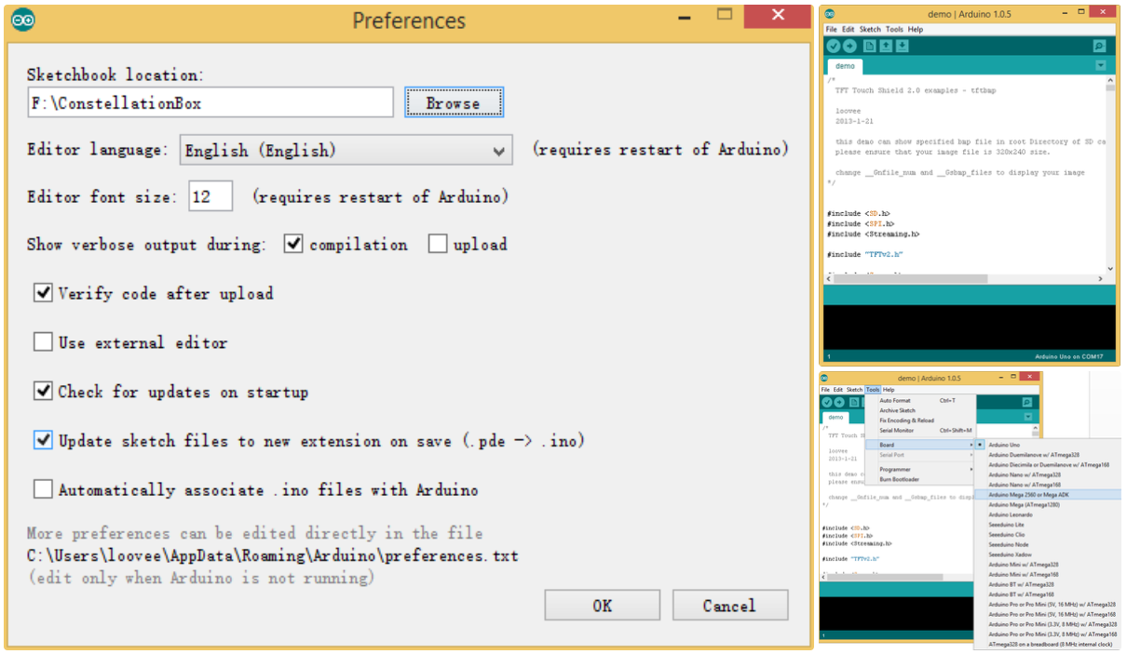Click the Browse button
The height and width of the screenshot is (654, 1127).
454,102
